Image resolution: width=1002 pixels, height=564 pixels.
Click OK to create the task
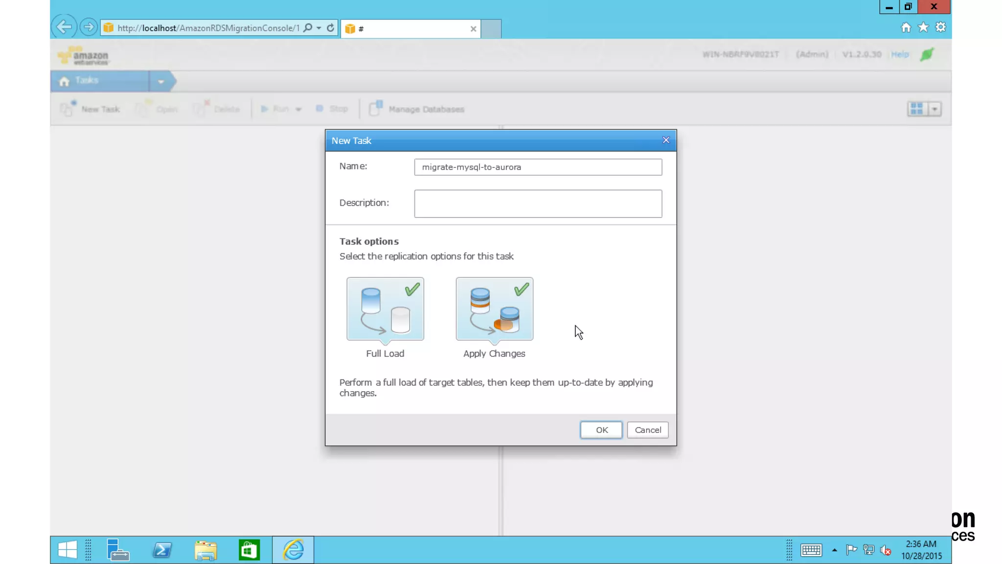tap(601, 430)
